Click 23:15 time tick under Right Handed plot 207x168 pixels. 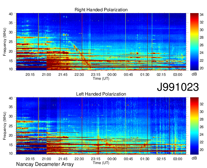[96, 75]
